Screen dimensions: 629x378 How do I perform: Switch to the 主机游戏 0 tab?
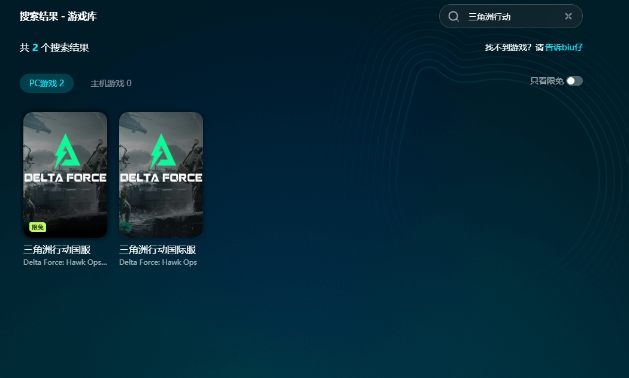111,83
